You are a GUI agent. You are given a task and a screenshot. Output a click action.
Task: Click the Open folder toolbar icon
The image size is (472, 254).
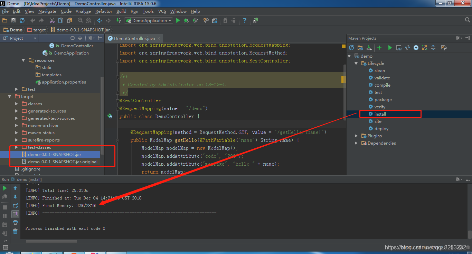5,20
